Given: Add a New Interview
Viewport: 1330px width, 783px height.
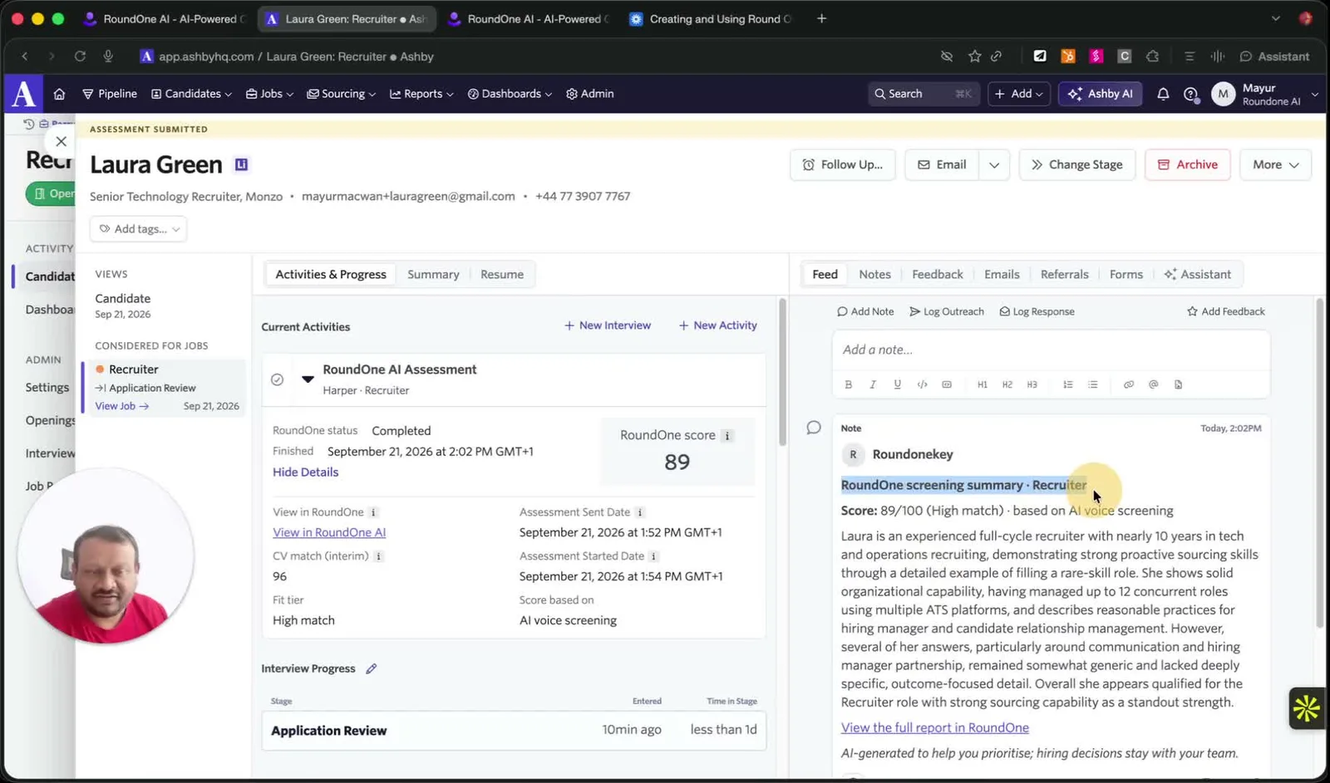Looking at the screenshot, I should pos(608,325).
